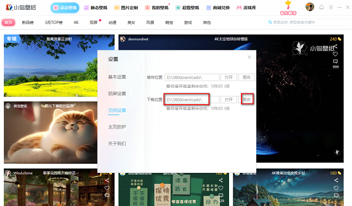Switch to 主页防护 in settings
The width and height of the screenshot is (352, 206).
pos(117,127)
